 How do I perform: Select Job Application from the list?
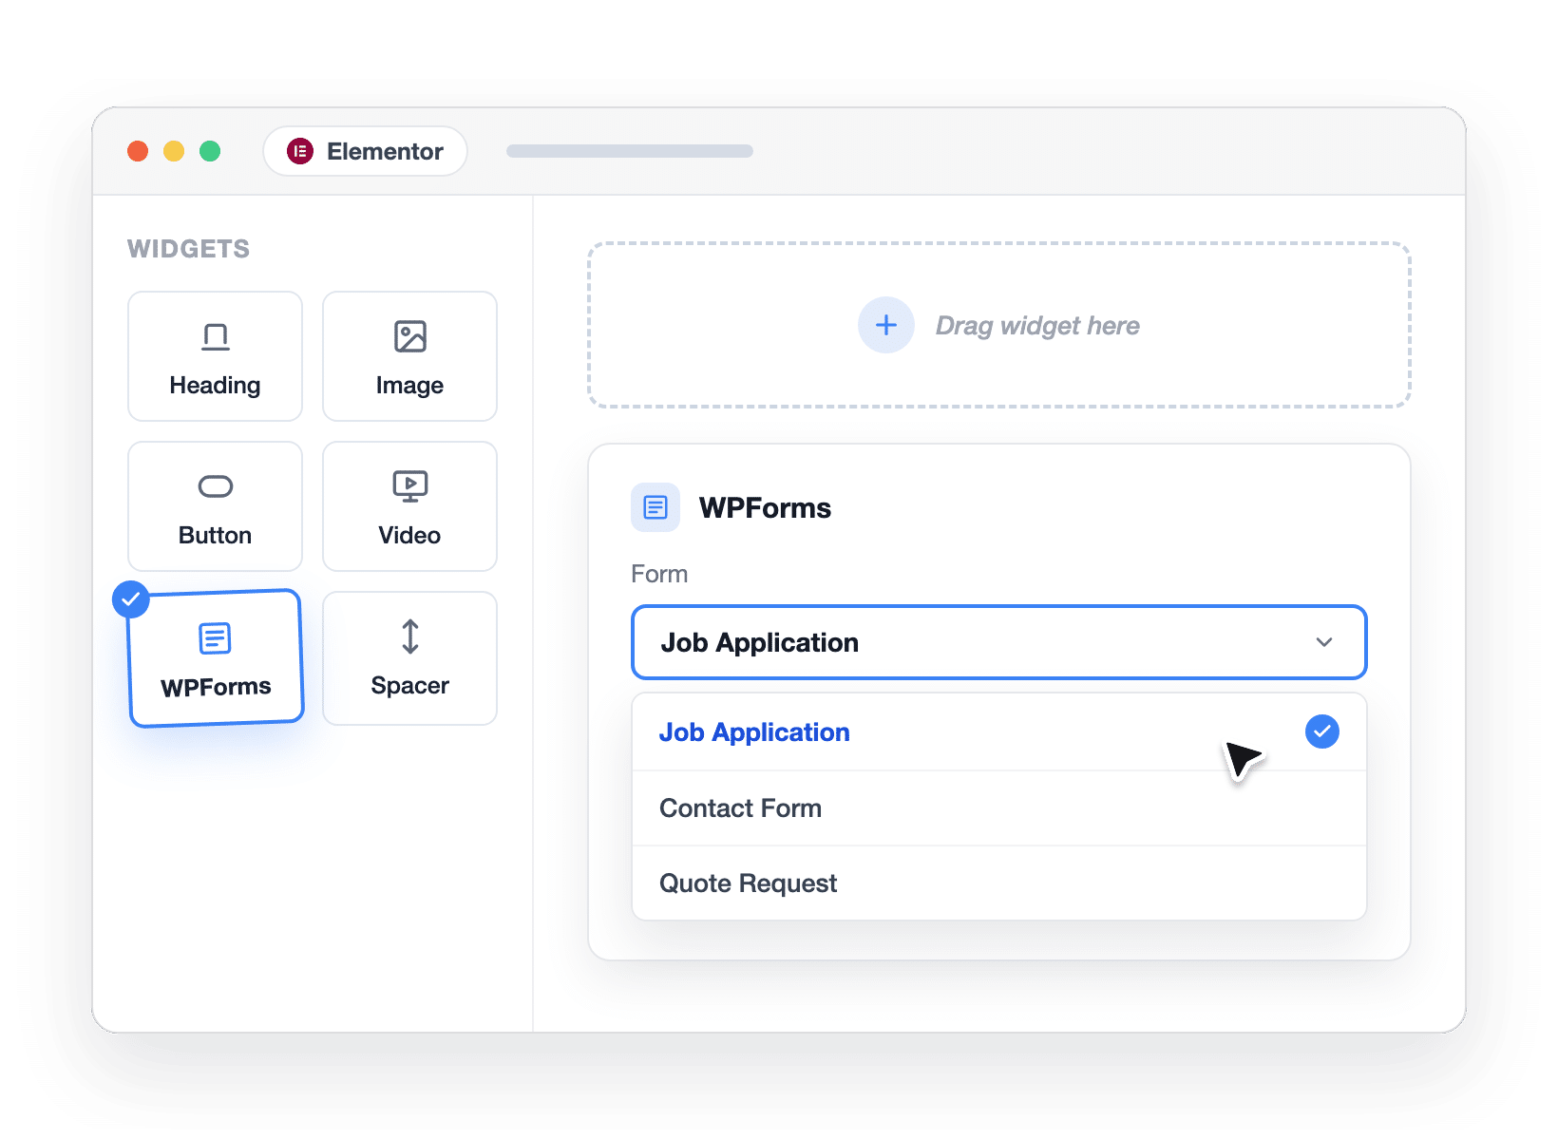click(999, 731)
